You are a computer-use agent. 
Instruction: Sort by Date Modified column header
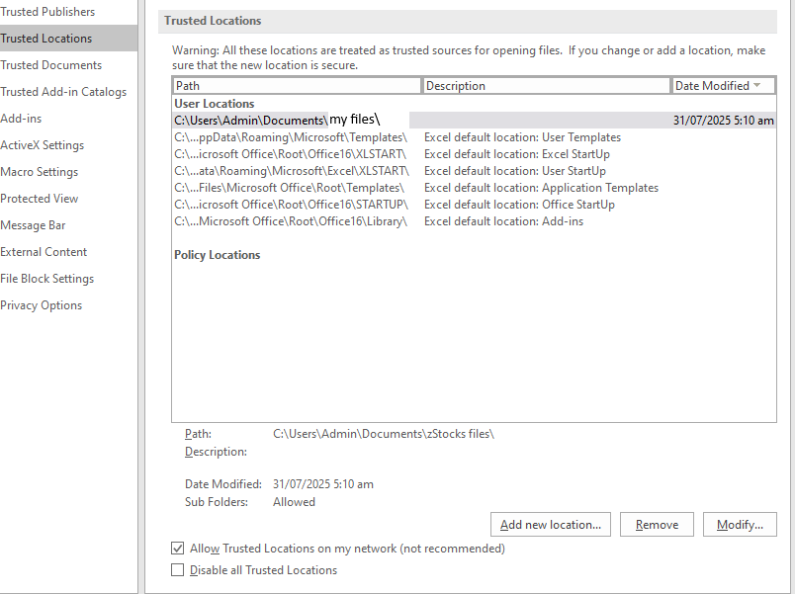pos(724,86)
